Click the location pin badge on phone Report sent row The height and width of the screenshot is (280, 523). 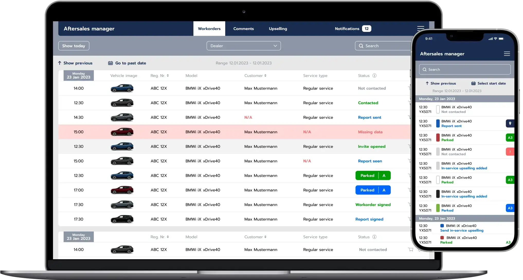point(510,123)
